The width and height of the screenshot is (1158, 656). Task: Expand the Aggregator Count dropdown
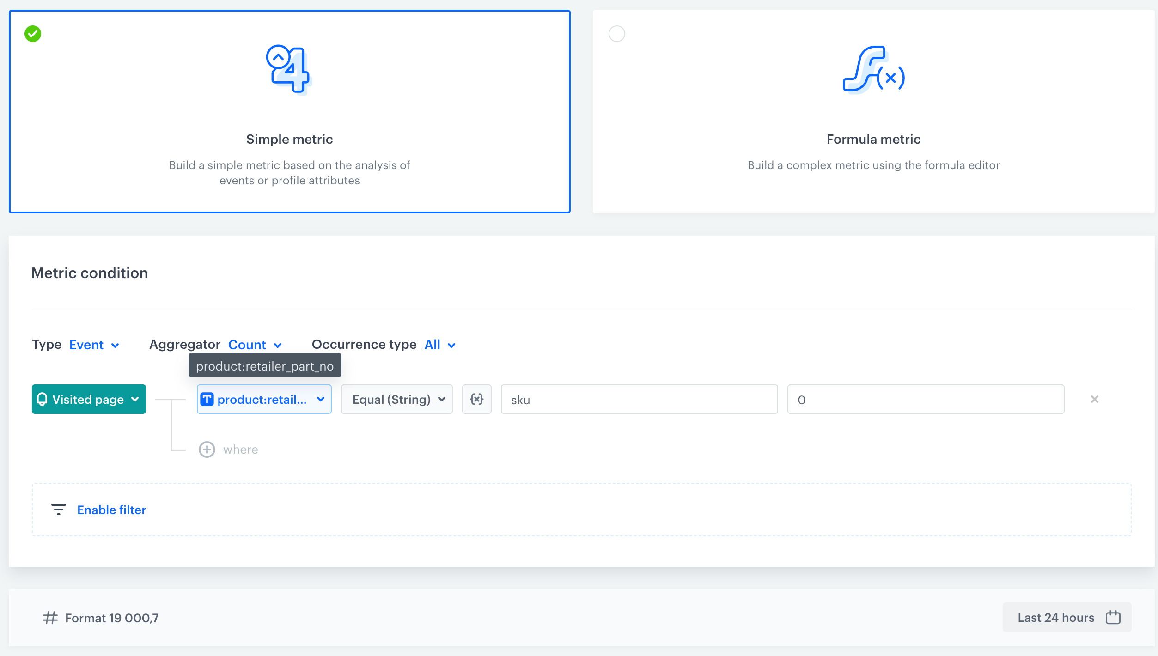tap(254, 345)
